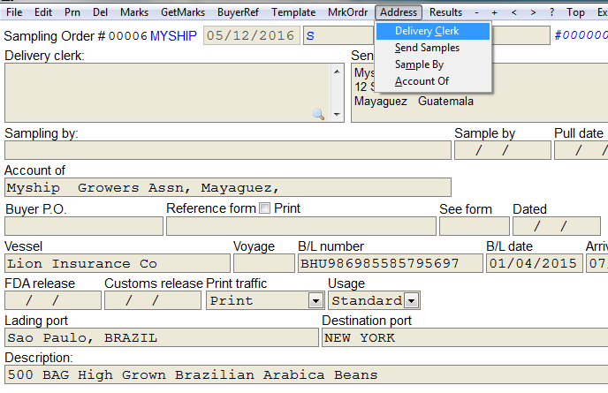Open the GetMarks menu
This screenshot has height=393, width=608.
coord(183,12)
